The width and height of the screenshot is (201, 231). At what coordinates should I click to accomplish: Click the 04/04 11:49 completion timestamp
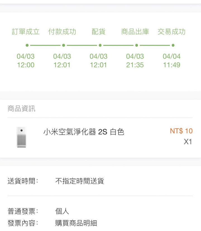[172, 61]
